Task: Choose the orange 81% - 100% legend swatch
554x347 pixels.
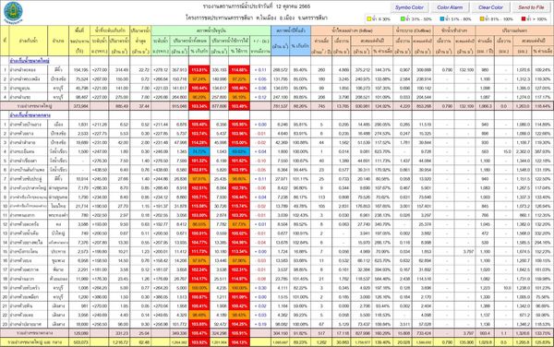Action: coord(482,18)
